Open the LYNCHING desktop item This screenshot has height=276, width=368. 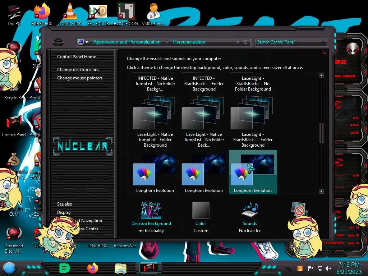tap(98, 246)
